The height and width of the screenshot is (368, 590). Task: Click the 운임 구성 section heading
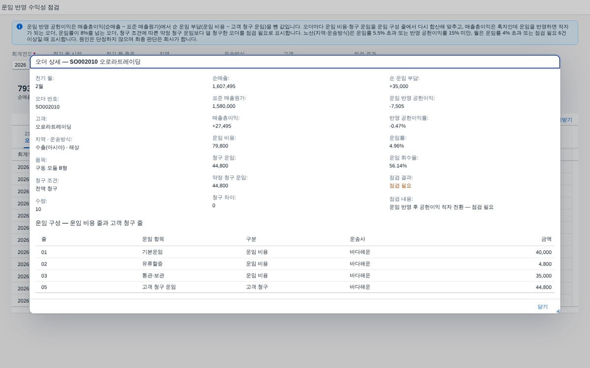click(89, 223)
